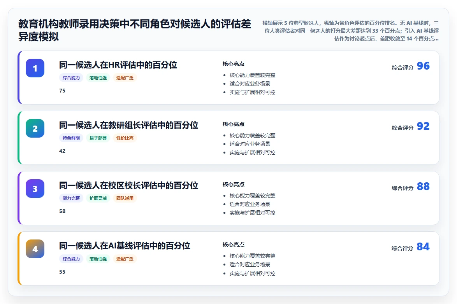Click 核心亮点 heading in AI基线 card
Image resolution: width=457 pixels, height=304 pixels.
click(234, 245)
